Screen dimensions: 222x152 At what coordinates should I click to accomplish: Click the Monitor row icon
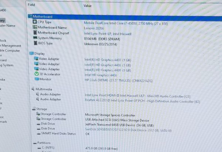36,79
